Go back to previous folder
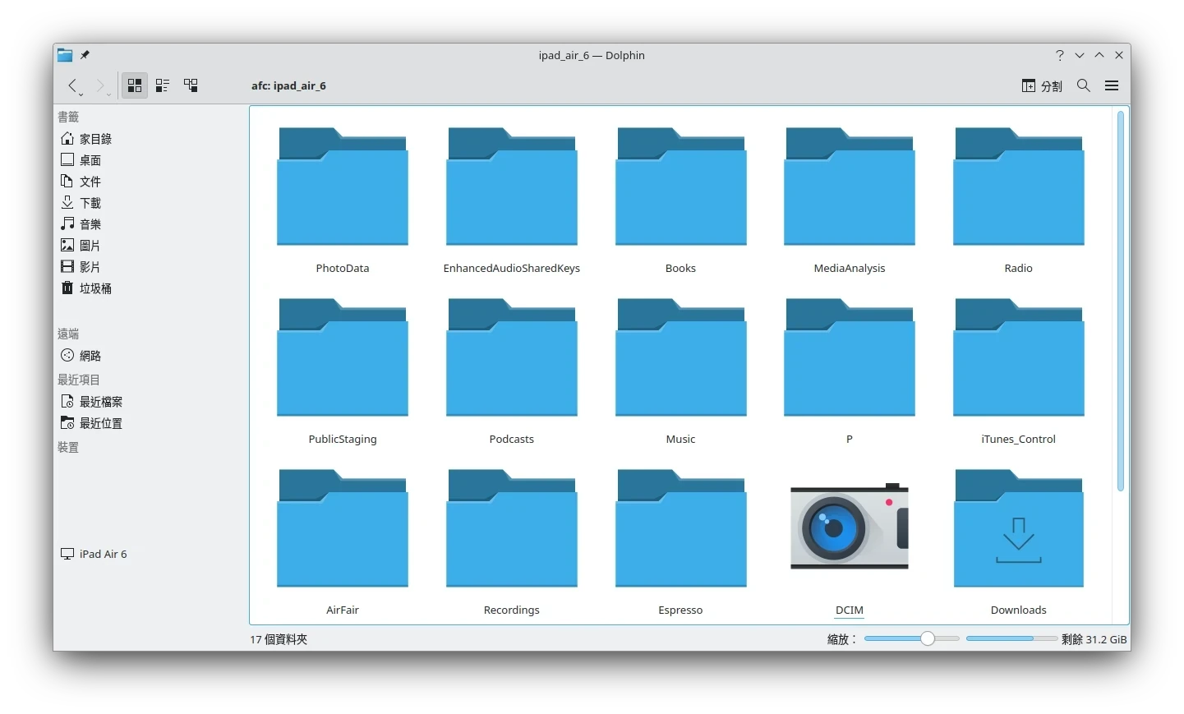Viewport: 1184px width, 714px height. 72,85
